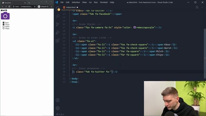This screenshot has height=116, width=206.
Task: Open the Source Control view
Action: (x=58, y=24)
